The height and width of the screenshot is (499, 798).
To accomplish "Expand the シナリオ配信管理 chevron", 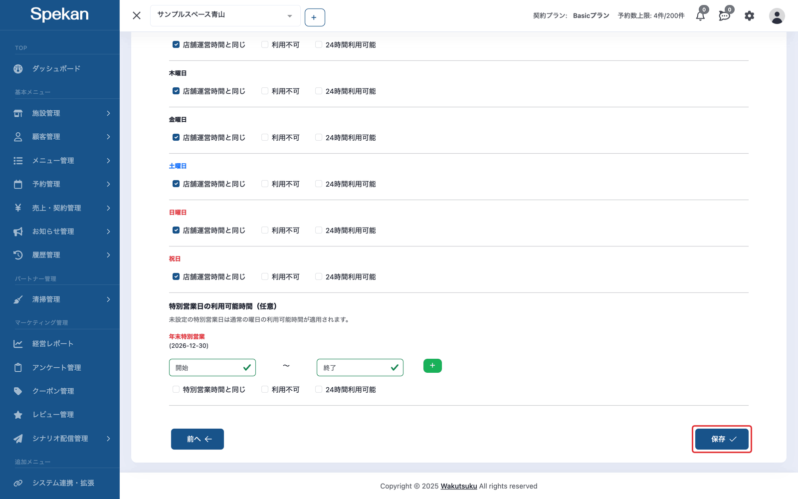I will click(x=108, y=439).
